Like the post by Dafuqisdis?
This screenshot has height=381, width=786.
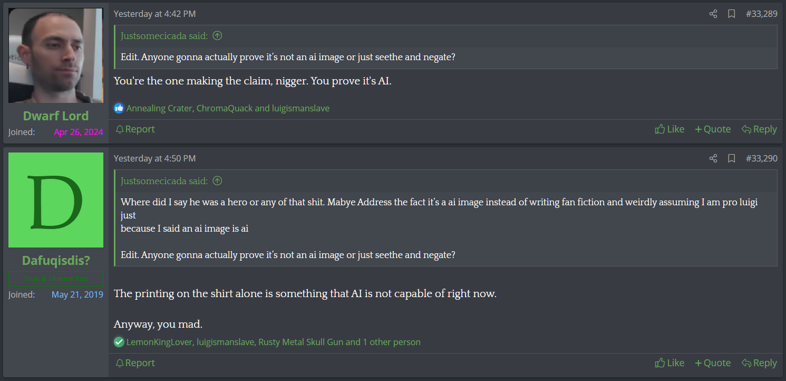click(669, 363)
